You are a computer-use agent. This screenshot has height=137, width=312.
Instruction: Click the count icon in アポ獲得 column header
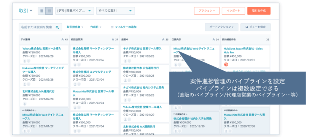(x=62, y=40)
